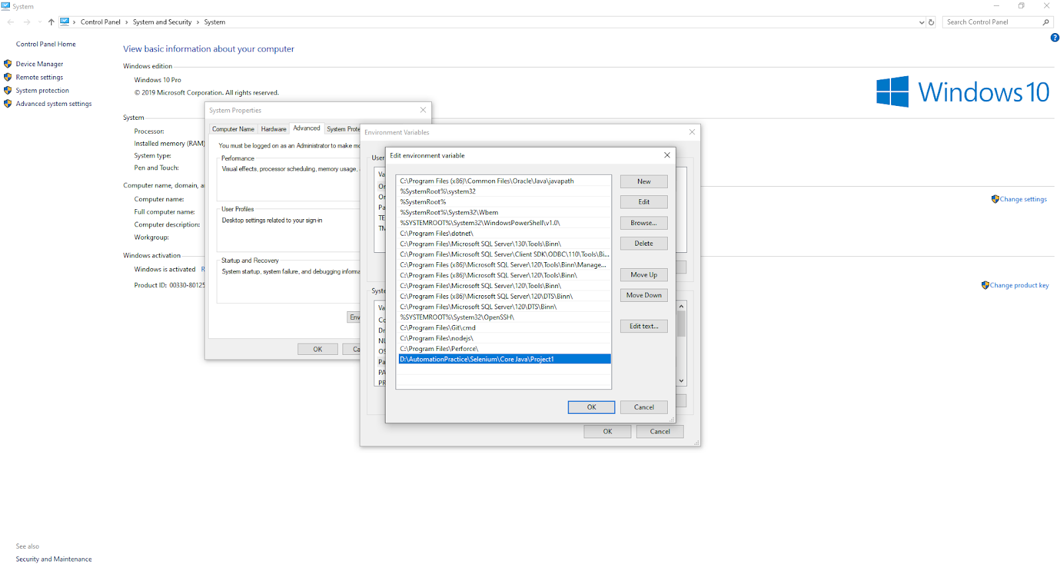Viewport: 1060px width, 574px height.
Task: Select the C:\Program Files\Perforce\ entry
Action: pyautogui.click(x=504, y=349)
